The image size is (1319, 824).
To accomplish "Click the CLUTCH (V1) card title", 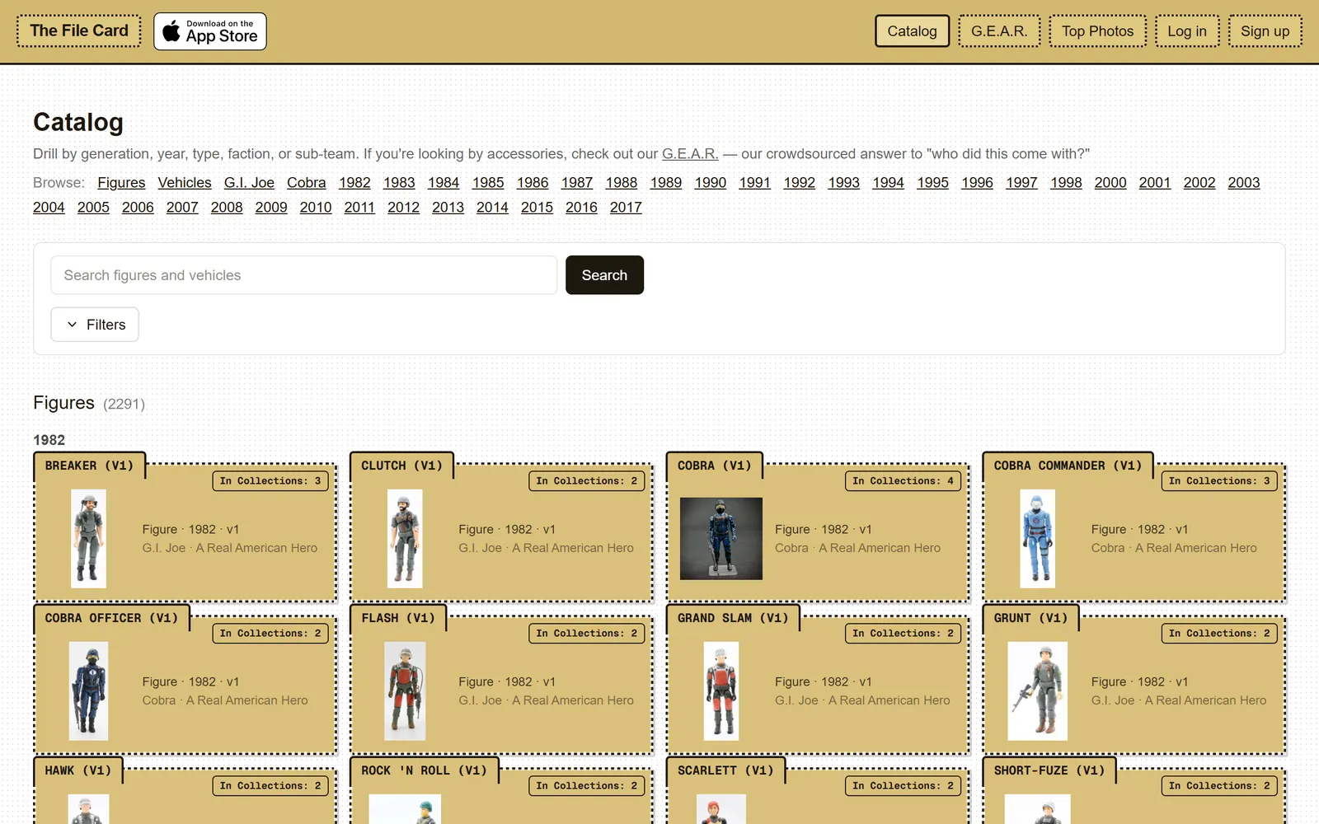I will [x=401, y=466].
